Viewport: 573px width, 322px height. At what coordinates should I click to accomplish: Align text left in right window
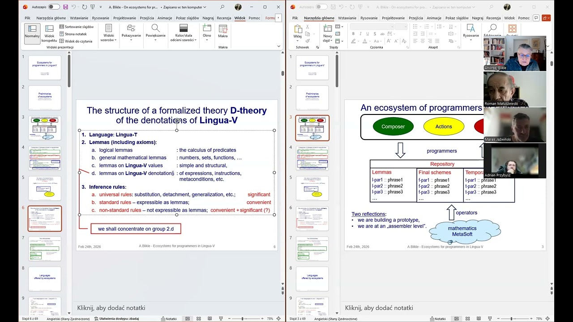point(415,41)
